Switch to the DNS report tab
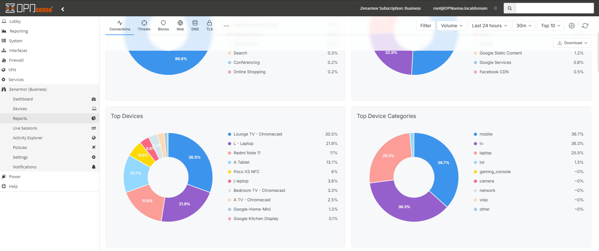 coord(195,25)
